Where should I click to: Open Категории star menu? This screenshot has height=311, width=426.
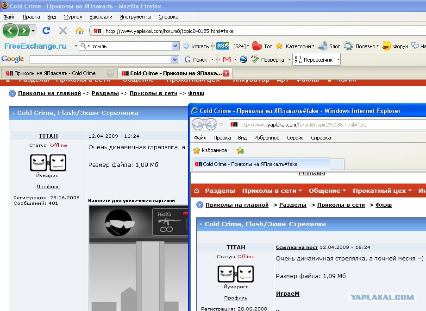(295, 46)
